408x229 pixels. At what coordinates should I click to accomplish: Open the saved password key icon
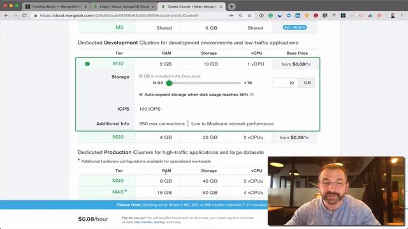(231, 15)
